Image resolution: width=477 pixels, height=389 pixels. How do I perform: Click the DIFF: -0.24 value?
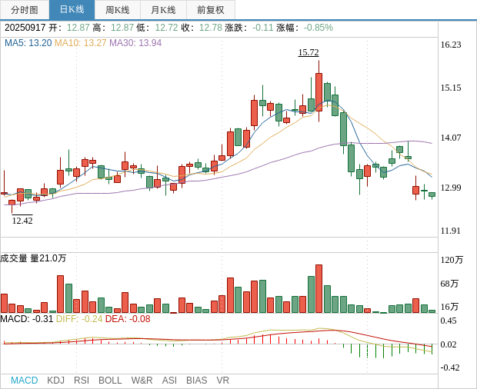click(x=79, y=319)
